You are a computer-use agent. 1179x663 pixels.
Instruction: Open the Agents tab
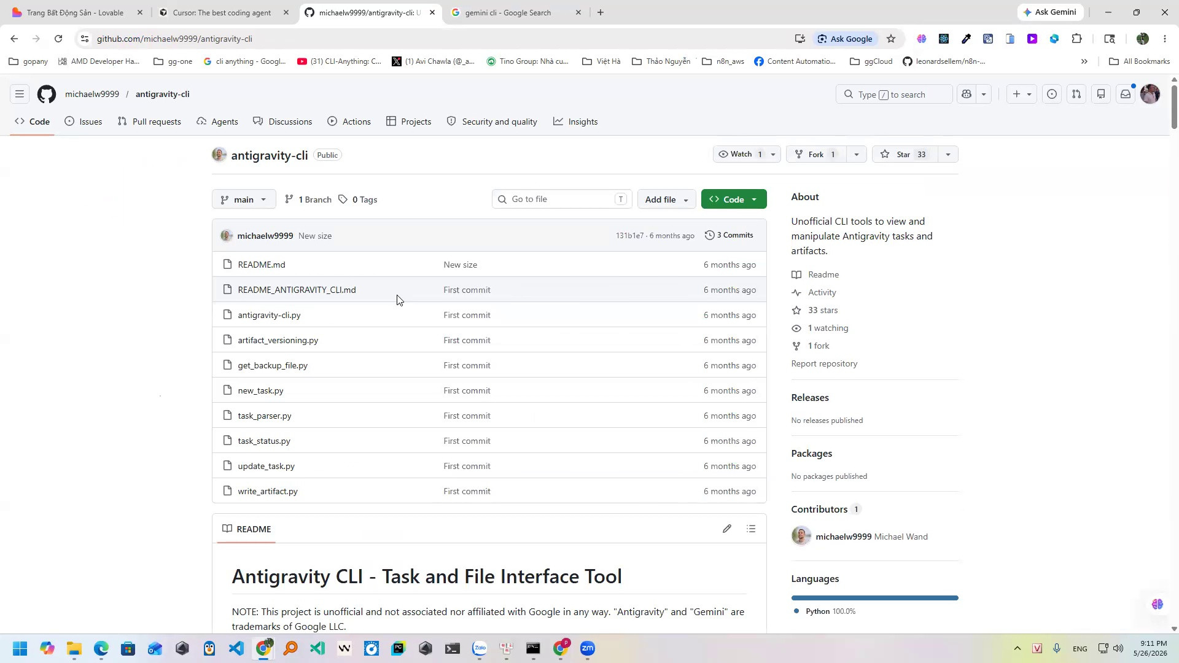217,122
